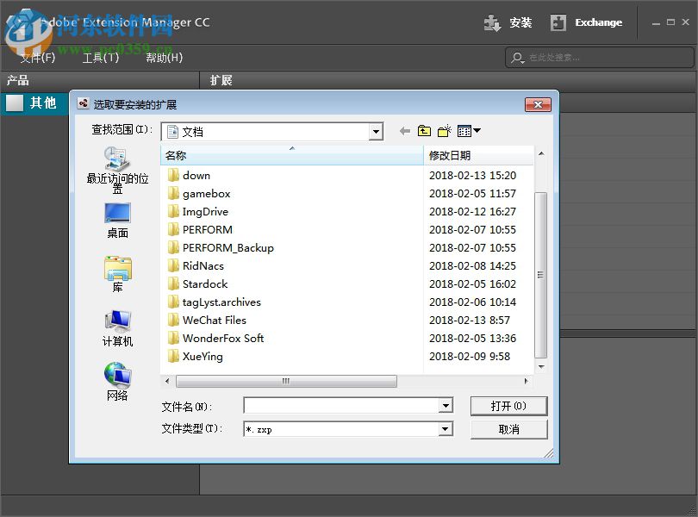
Task: Click the 打开(O) button
Action: click(508, 405)
